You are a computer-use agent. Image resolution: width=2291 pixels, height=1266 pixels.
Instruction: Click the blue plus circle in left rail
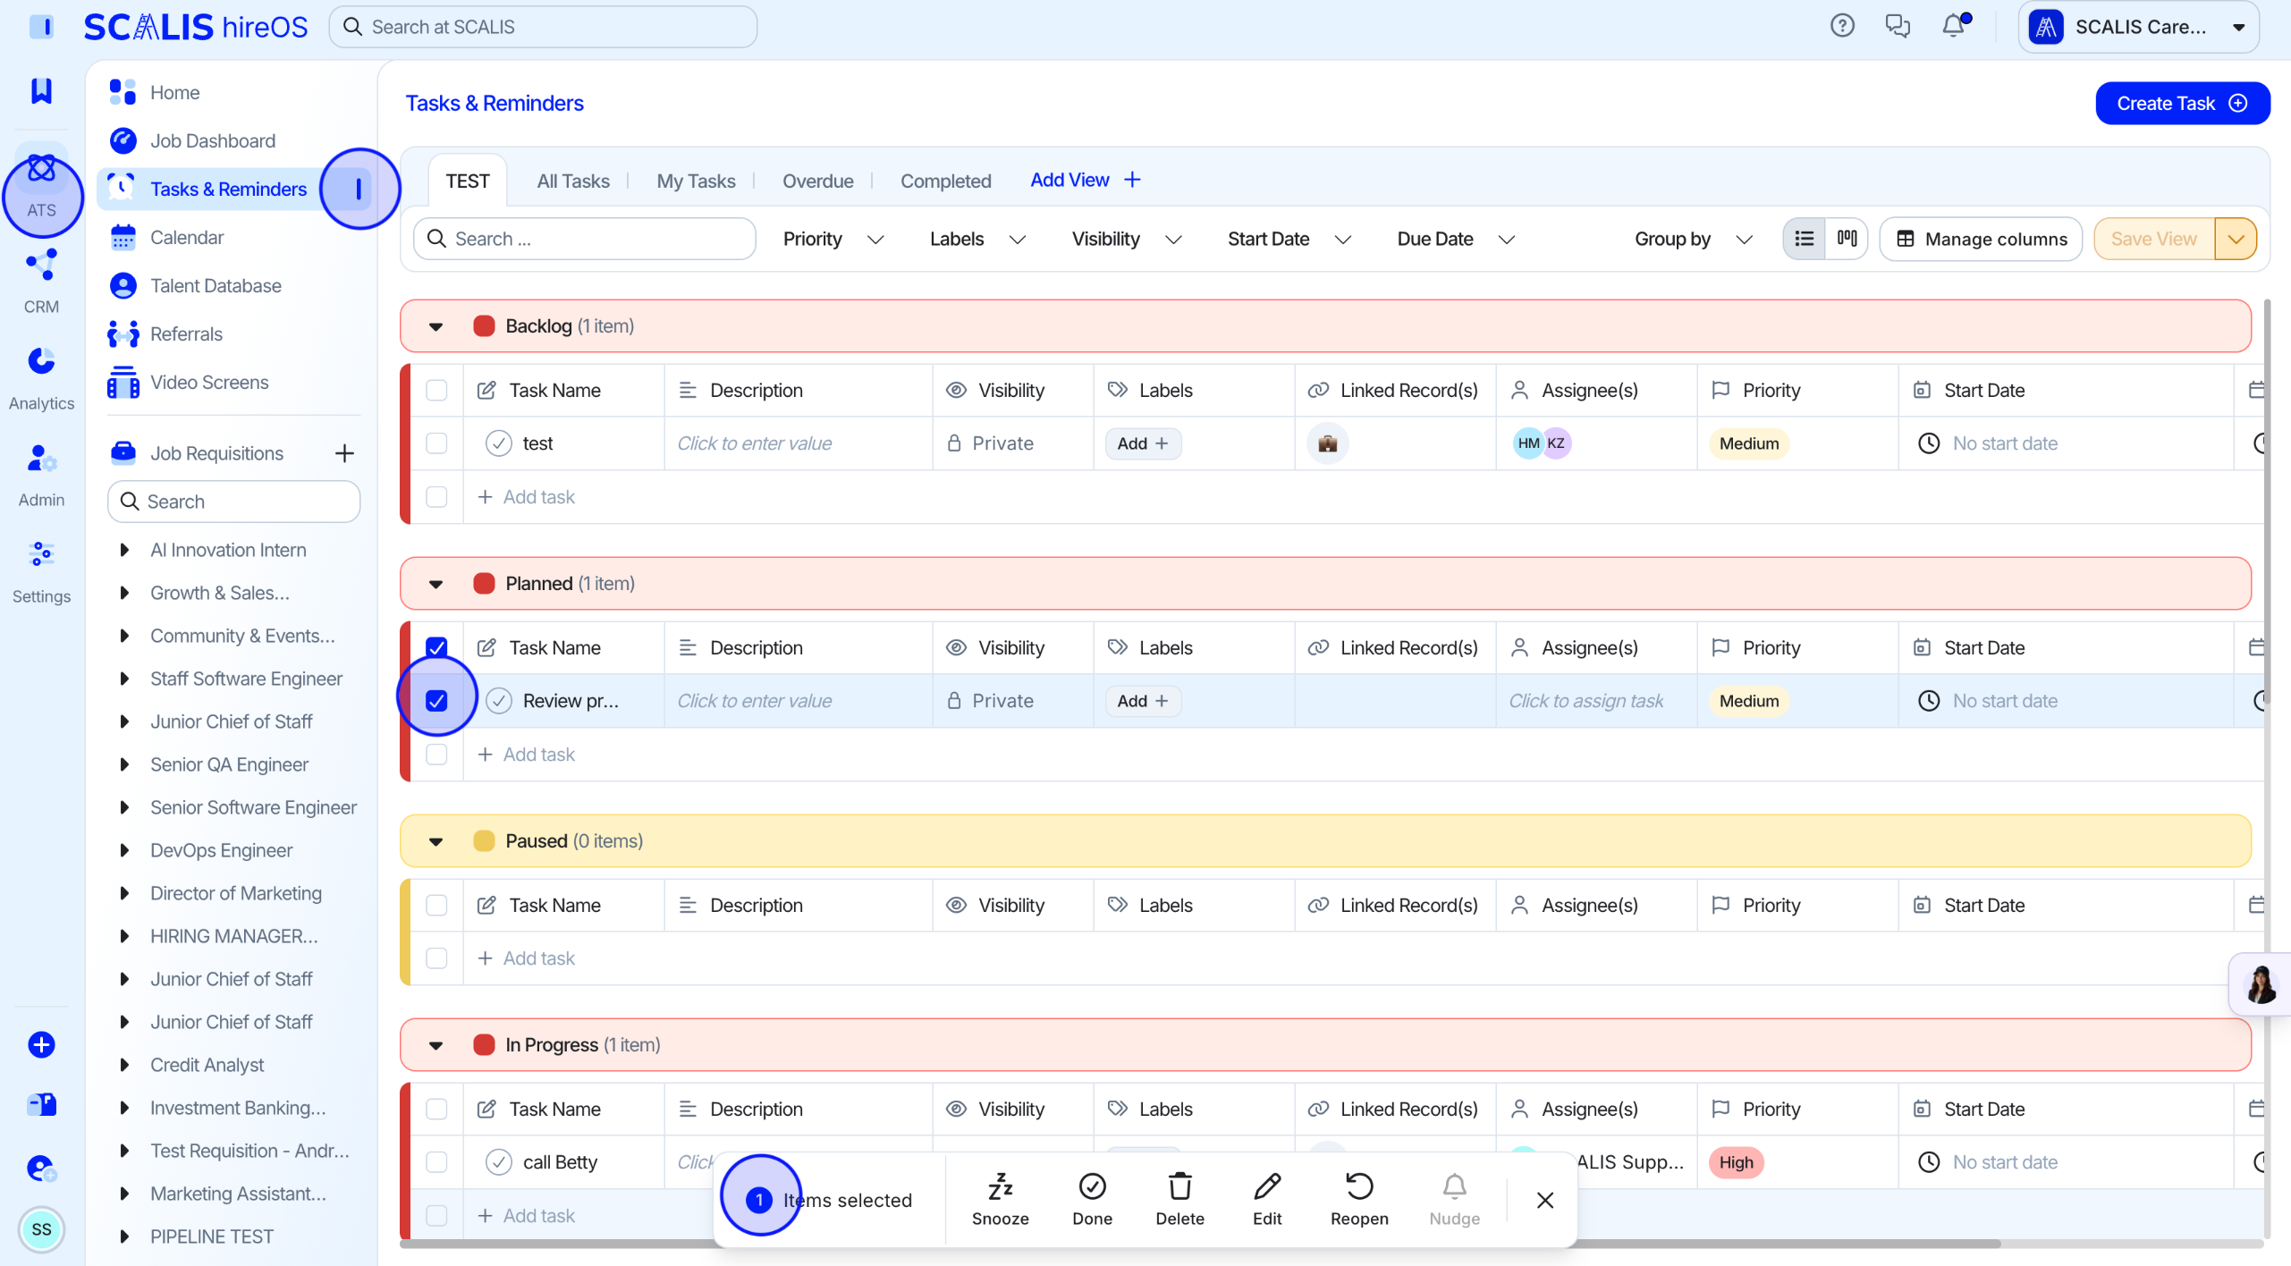(41, 1044)
